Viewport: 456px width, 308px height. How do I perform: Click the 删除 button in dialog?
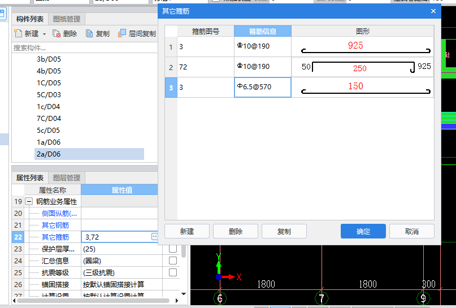point(236,231)
